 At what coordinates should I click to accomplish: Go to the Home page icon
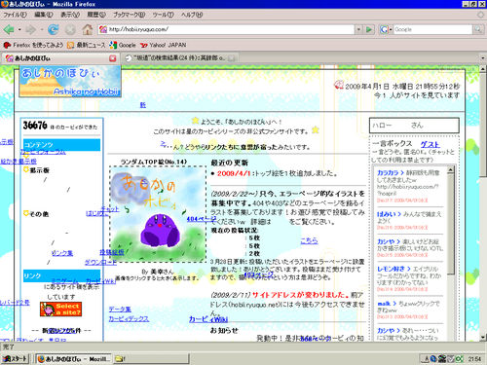tap(87, 29)
